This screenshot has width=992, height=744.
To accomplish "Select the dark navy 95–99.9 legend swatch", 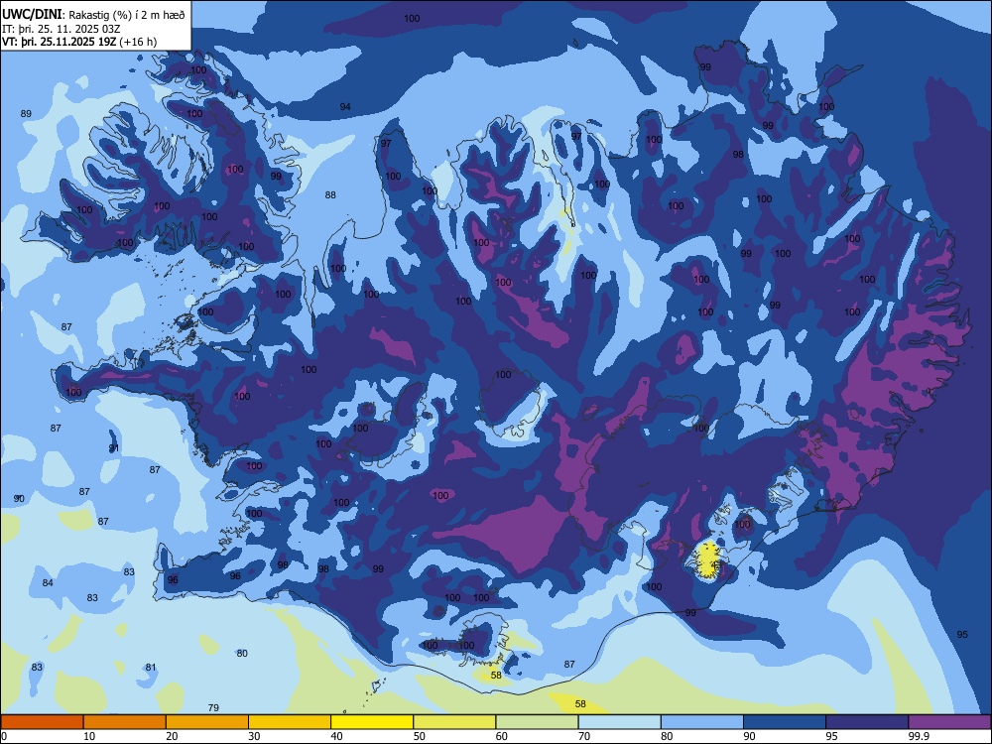I will click(x=867, y=722).
